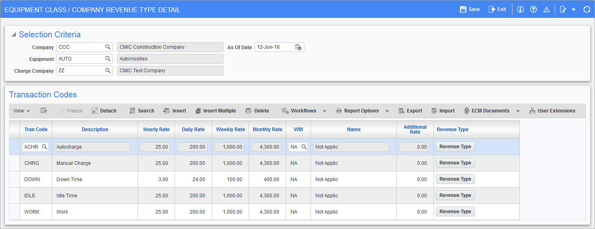Open lookup for ACHR tran code

pyautogui.click(x=44, y=147)
